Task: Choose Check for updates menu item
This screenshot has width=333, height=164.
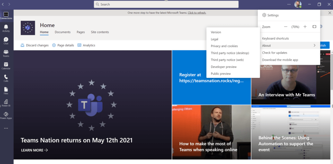Action: coord(274,53)
